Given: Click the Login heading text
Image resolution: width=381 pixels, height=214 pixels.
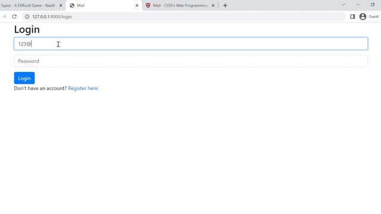Looking at the screenshot, I should pyautogui.click(x=27, y=30).
